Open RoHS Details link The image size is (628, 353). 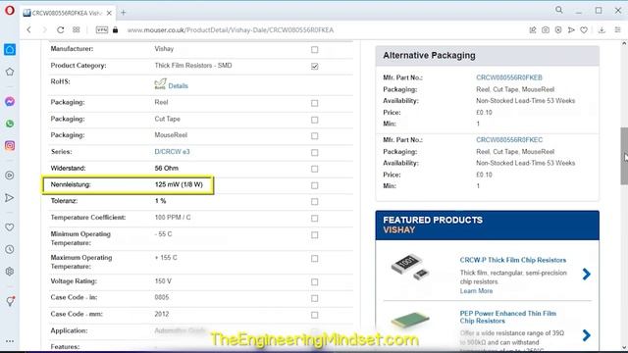(178, 85)
